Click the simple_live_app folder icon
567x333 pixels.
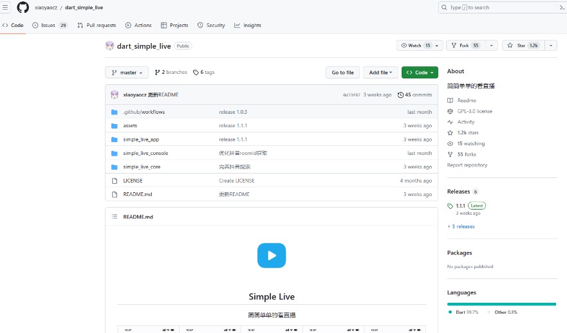[115, 139]
